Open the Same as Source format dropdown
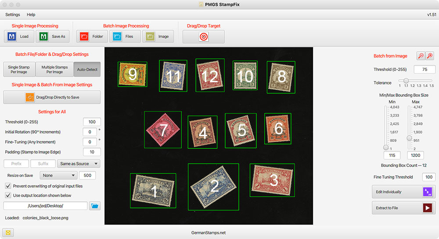This screenshot has height=239, width=439. pos(79,164)
